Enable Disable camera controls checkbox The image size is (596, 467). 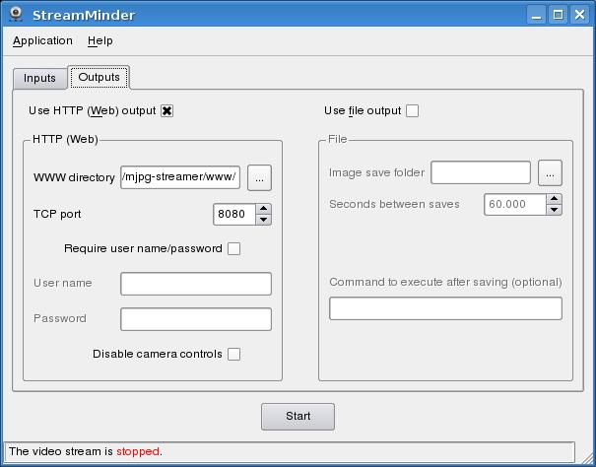[x=233, y=354]
